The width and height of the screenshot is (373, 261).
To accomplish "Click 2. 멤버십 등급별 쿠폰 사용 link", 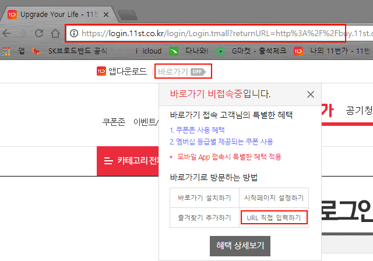I will coord(221,142).
